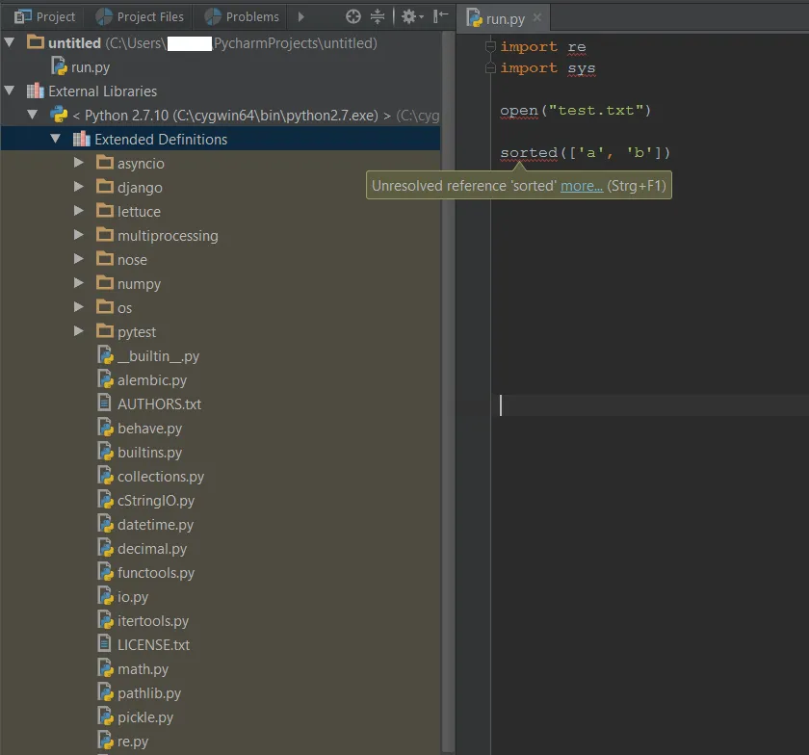Expand the numpy folder
This screenshot has width=809, height=755.
pos(79,284)
